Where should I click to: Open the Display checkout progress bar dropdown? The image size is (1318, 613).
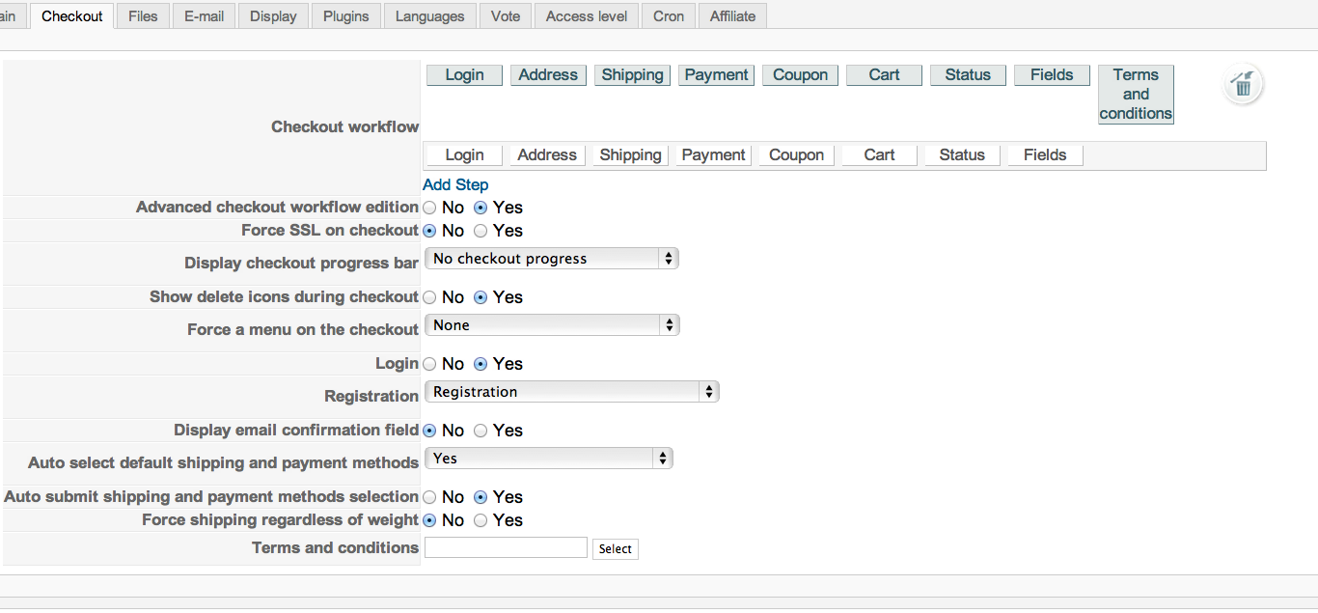551,259
